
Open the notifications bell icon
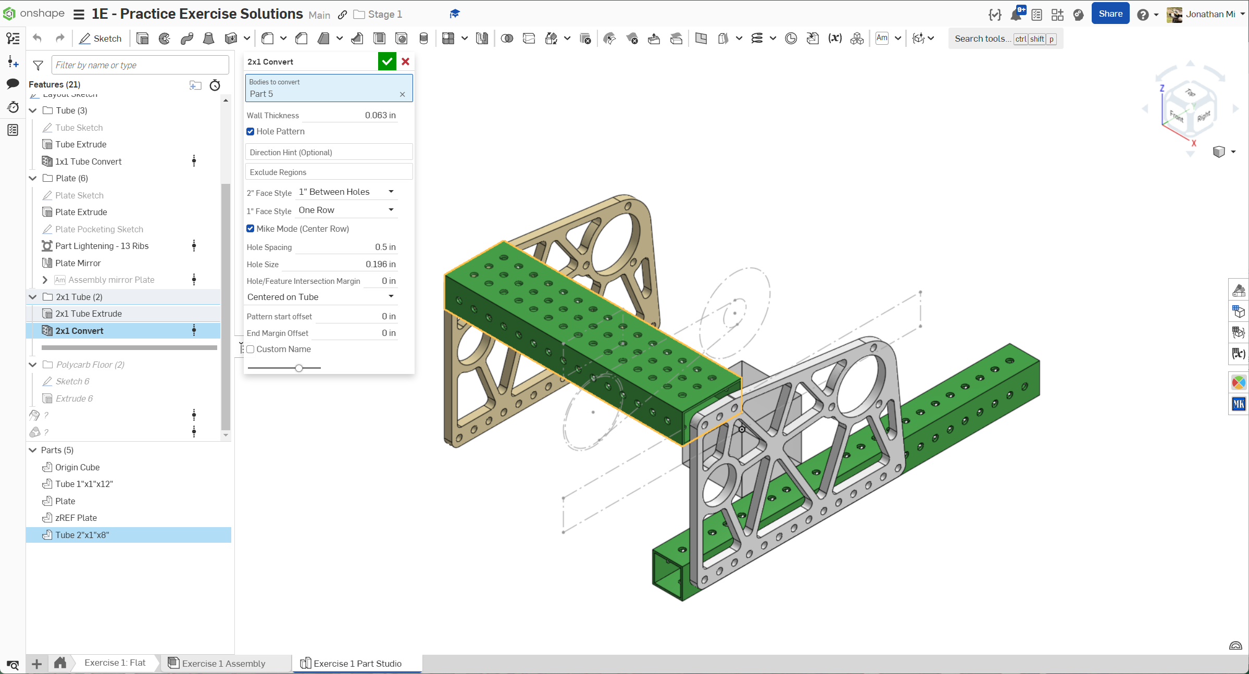pyautogui.click(x=1016, y=14)
